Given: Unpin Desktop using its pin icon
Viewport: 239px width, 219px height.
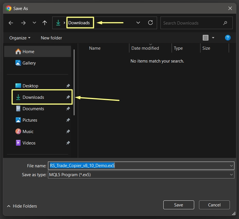Looking at the screenshot, I should pos(68,86).
